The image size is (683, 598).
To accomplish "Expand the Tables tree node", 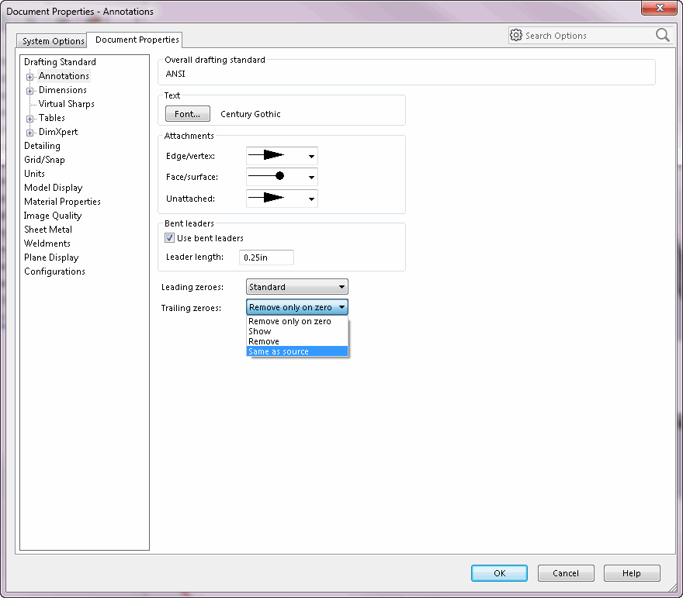I will pos(29,119).
